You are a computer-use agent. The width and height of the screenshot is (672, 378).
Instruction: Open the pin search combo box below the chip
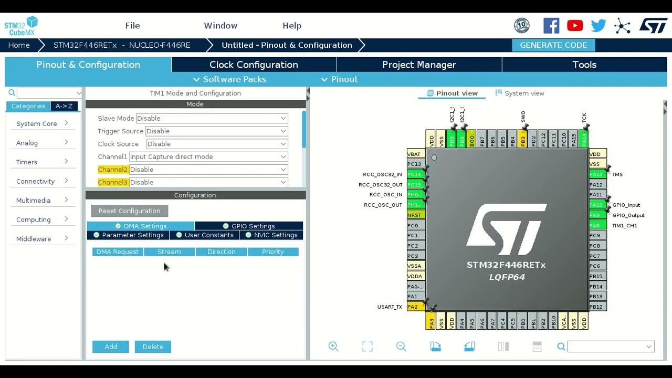tap(611, 346)
